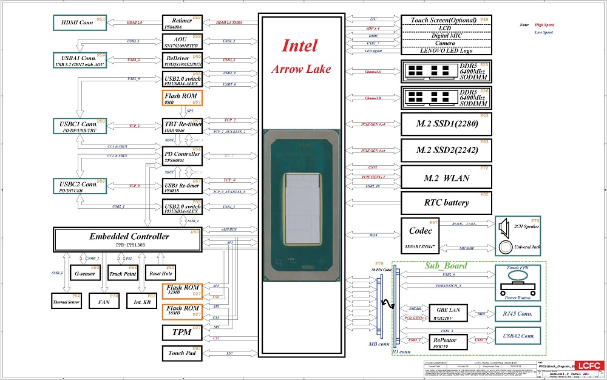Click the Low Speed legend note
Viewport: 607px width, 380px height.
point(544,33)
